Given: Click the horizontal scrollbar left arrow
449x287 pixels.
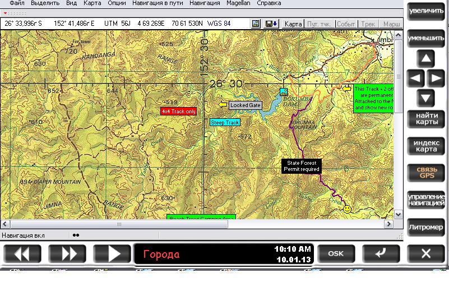Looking at the screenshot, I should [5, 224].
